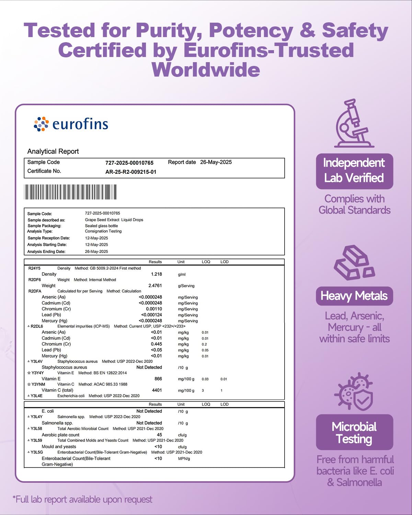
Task: Click the Vitamin C total result 4401
Action: pos(157,390)
